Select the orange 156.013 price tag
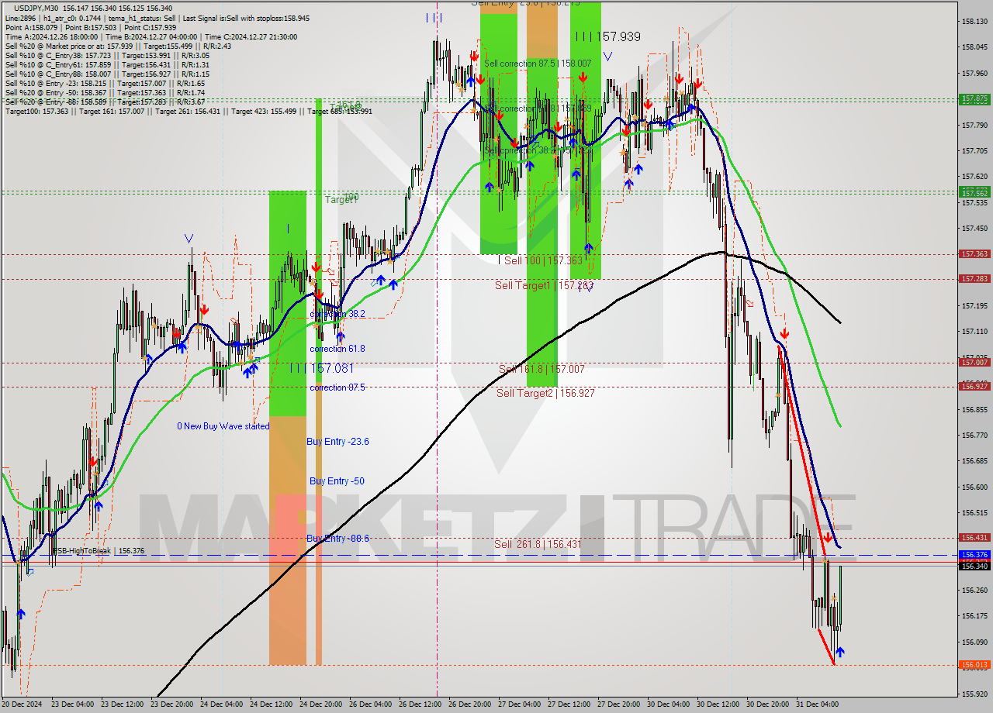The width and height of the screenshot is (993, 713). (974, 665)
